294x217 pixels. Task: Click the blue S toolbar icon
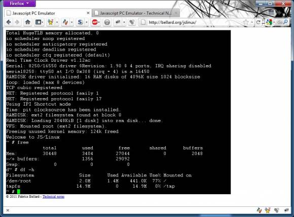pyautogui.click(x=80, y=22)
